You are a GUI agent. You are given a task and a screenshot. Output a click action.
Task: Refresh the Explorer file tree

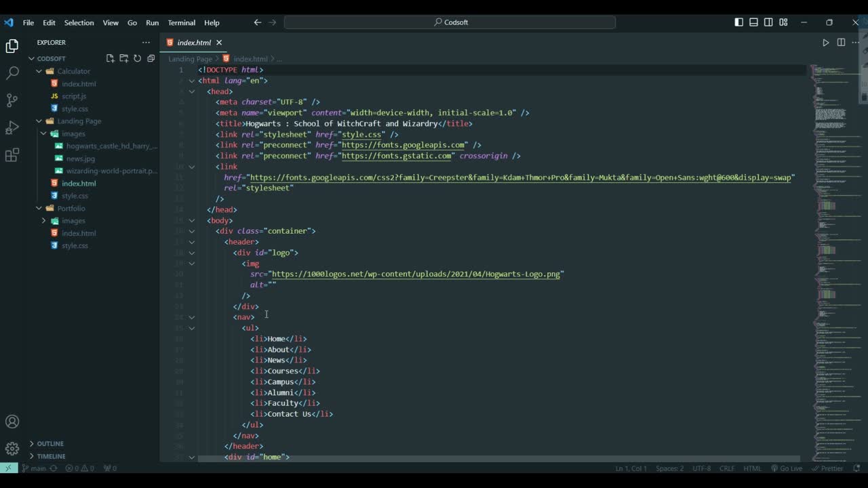(137, 58)
